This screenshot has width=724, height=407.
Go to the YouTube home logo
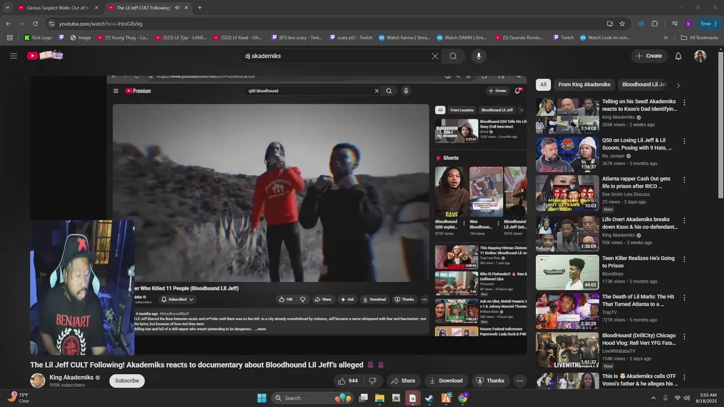click(45, 55)
